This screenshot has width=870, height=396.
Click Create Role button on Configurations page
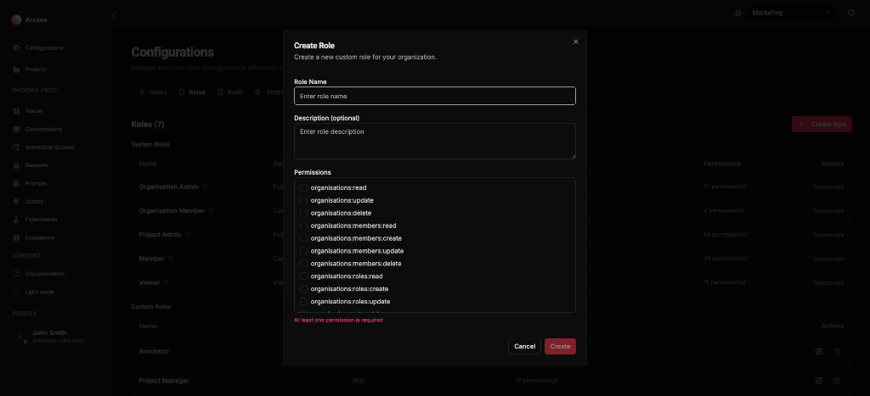pyautogui.click(x=822, y=125)
